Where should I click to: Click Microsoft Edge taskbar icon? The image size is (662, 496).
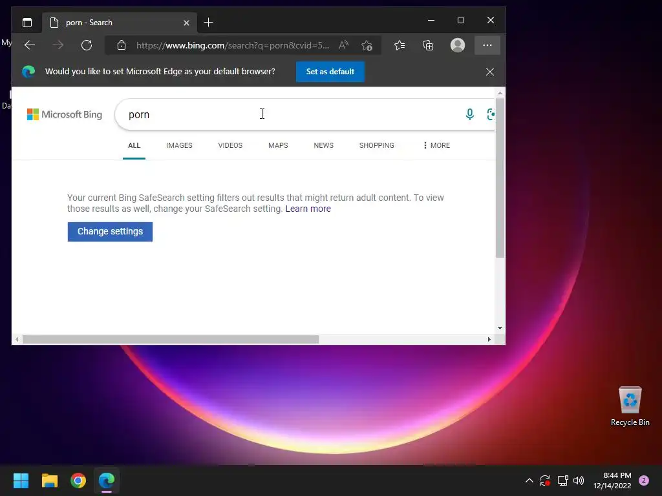coord(107,480)
